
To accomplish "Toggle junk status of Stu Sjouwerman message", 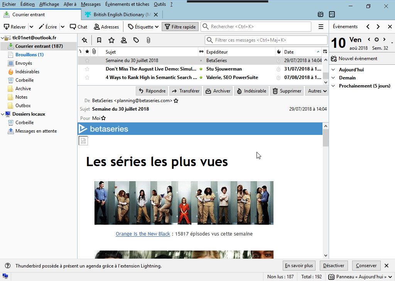I will click(279, 69).
